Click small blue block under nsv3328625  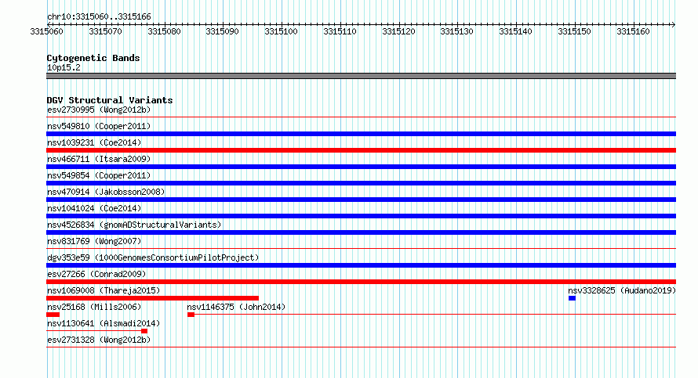pos(572,298)
